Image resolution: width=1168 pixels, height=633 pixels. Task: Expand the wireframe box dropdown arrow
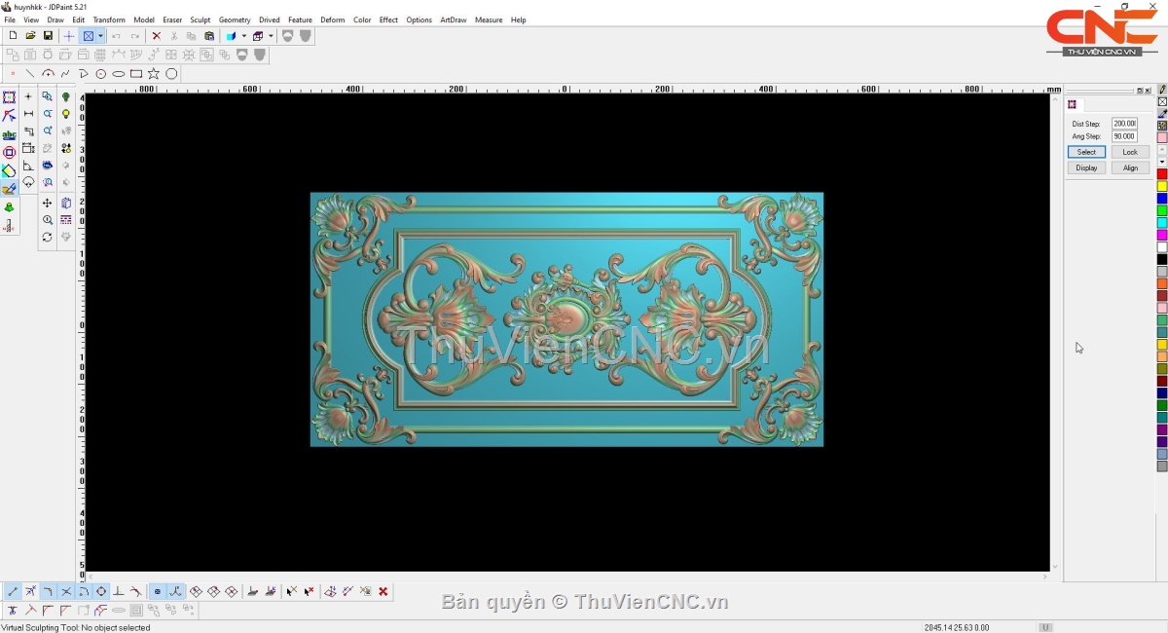pos(271,36)
